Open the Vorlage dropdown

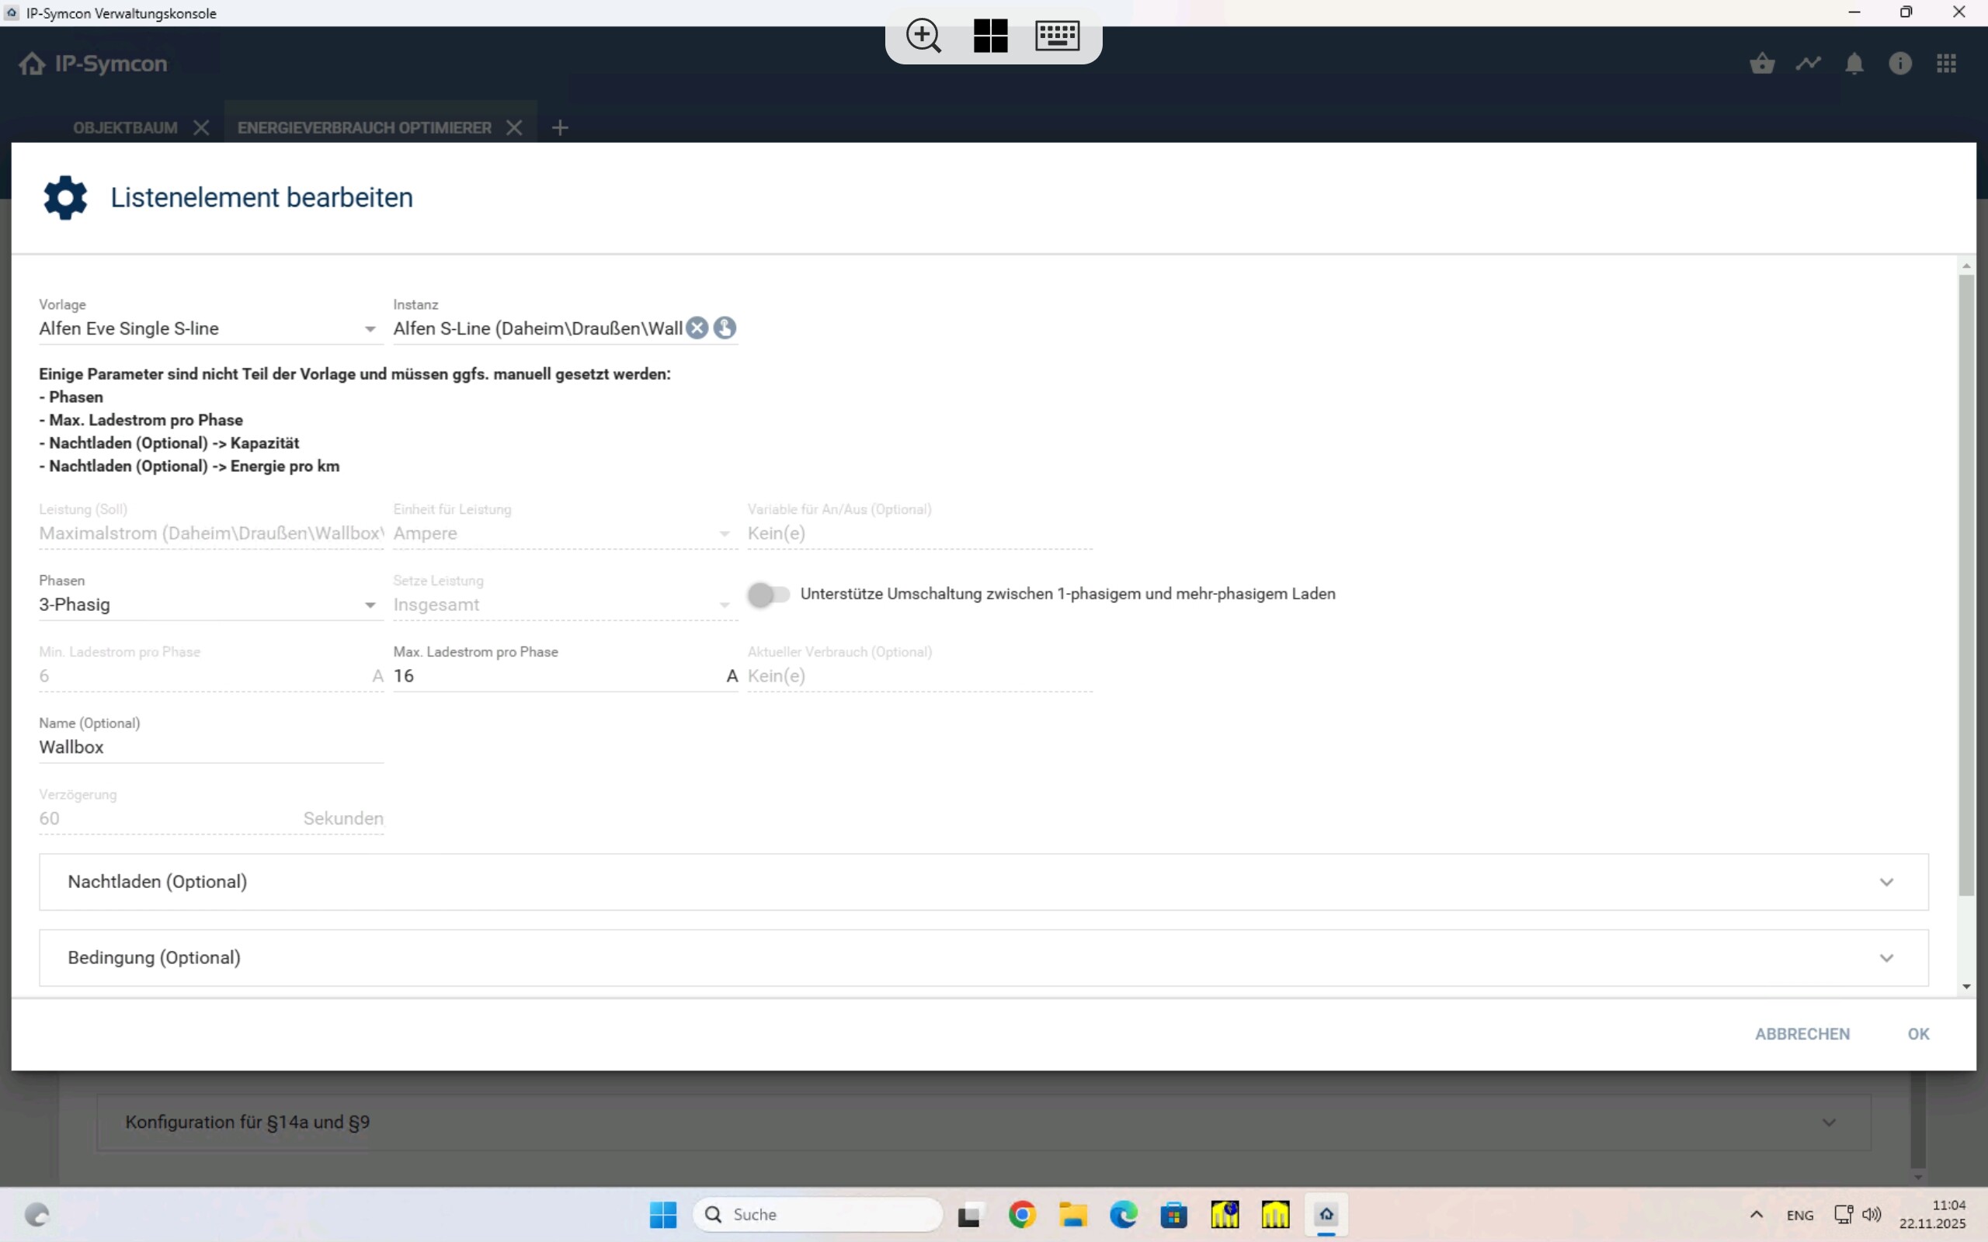[x=210, y=328]
